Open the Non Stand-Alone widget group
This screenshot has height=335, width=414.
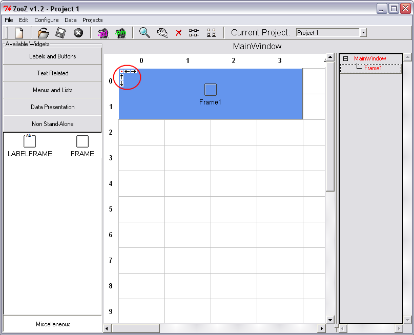(x=53, y=124)
